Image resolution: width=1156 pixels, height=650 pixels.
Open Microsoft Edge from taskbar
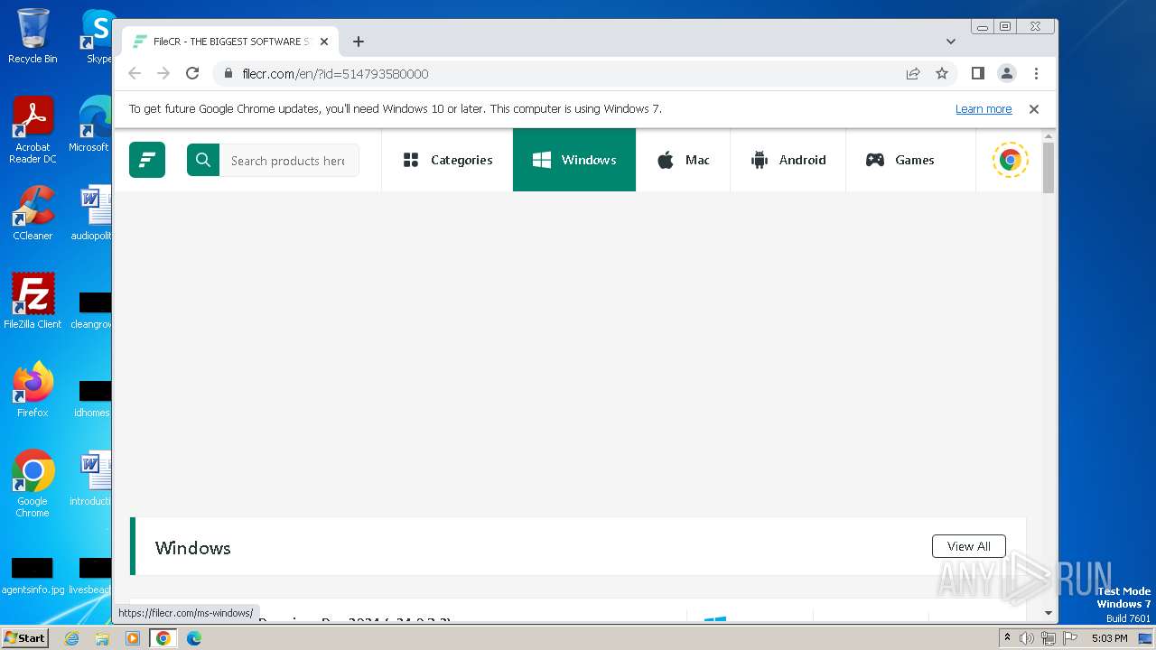tap(194, 638)
